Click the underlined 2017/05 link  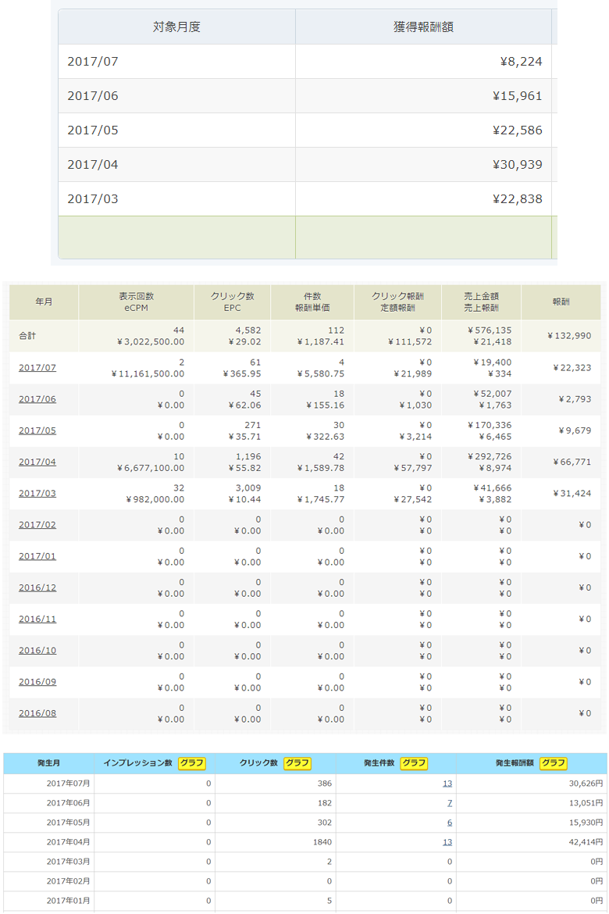coord(37,430)
